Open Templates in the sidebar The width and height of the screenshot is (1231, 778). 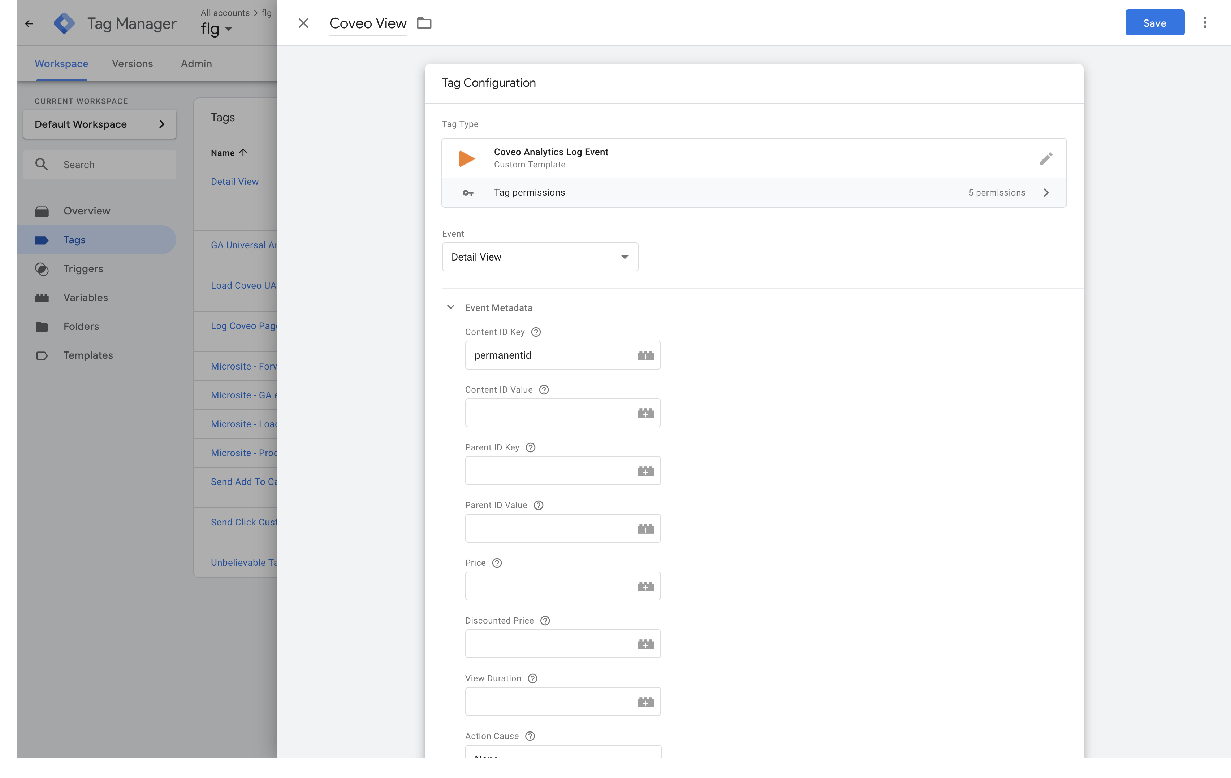tap(88, 355)
